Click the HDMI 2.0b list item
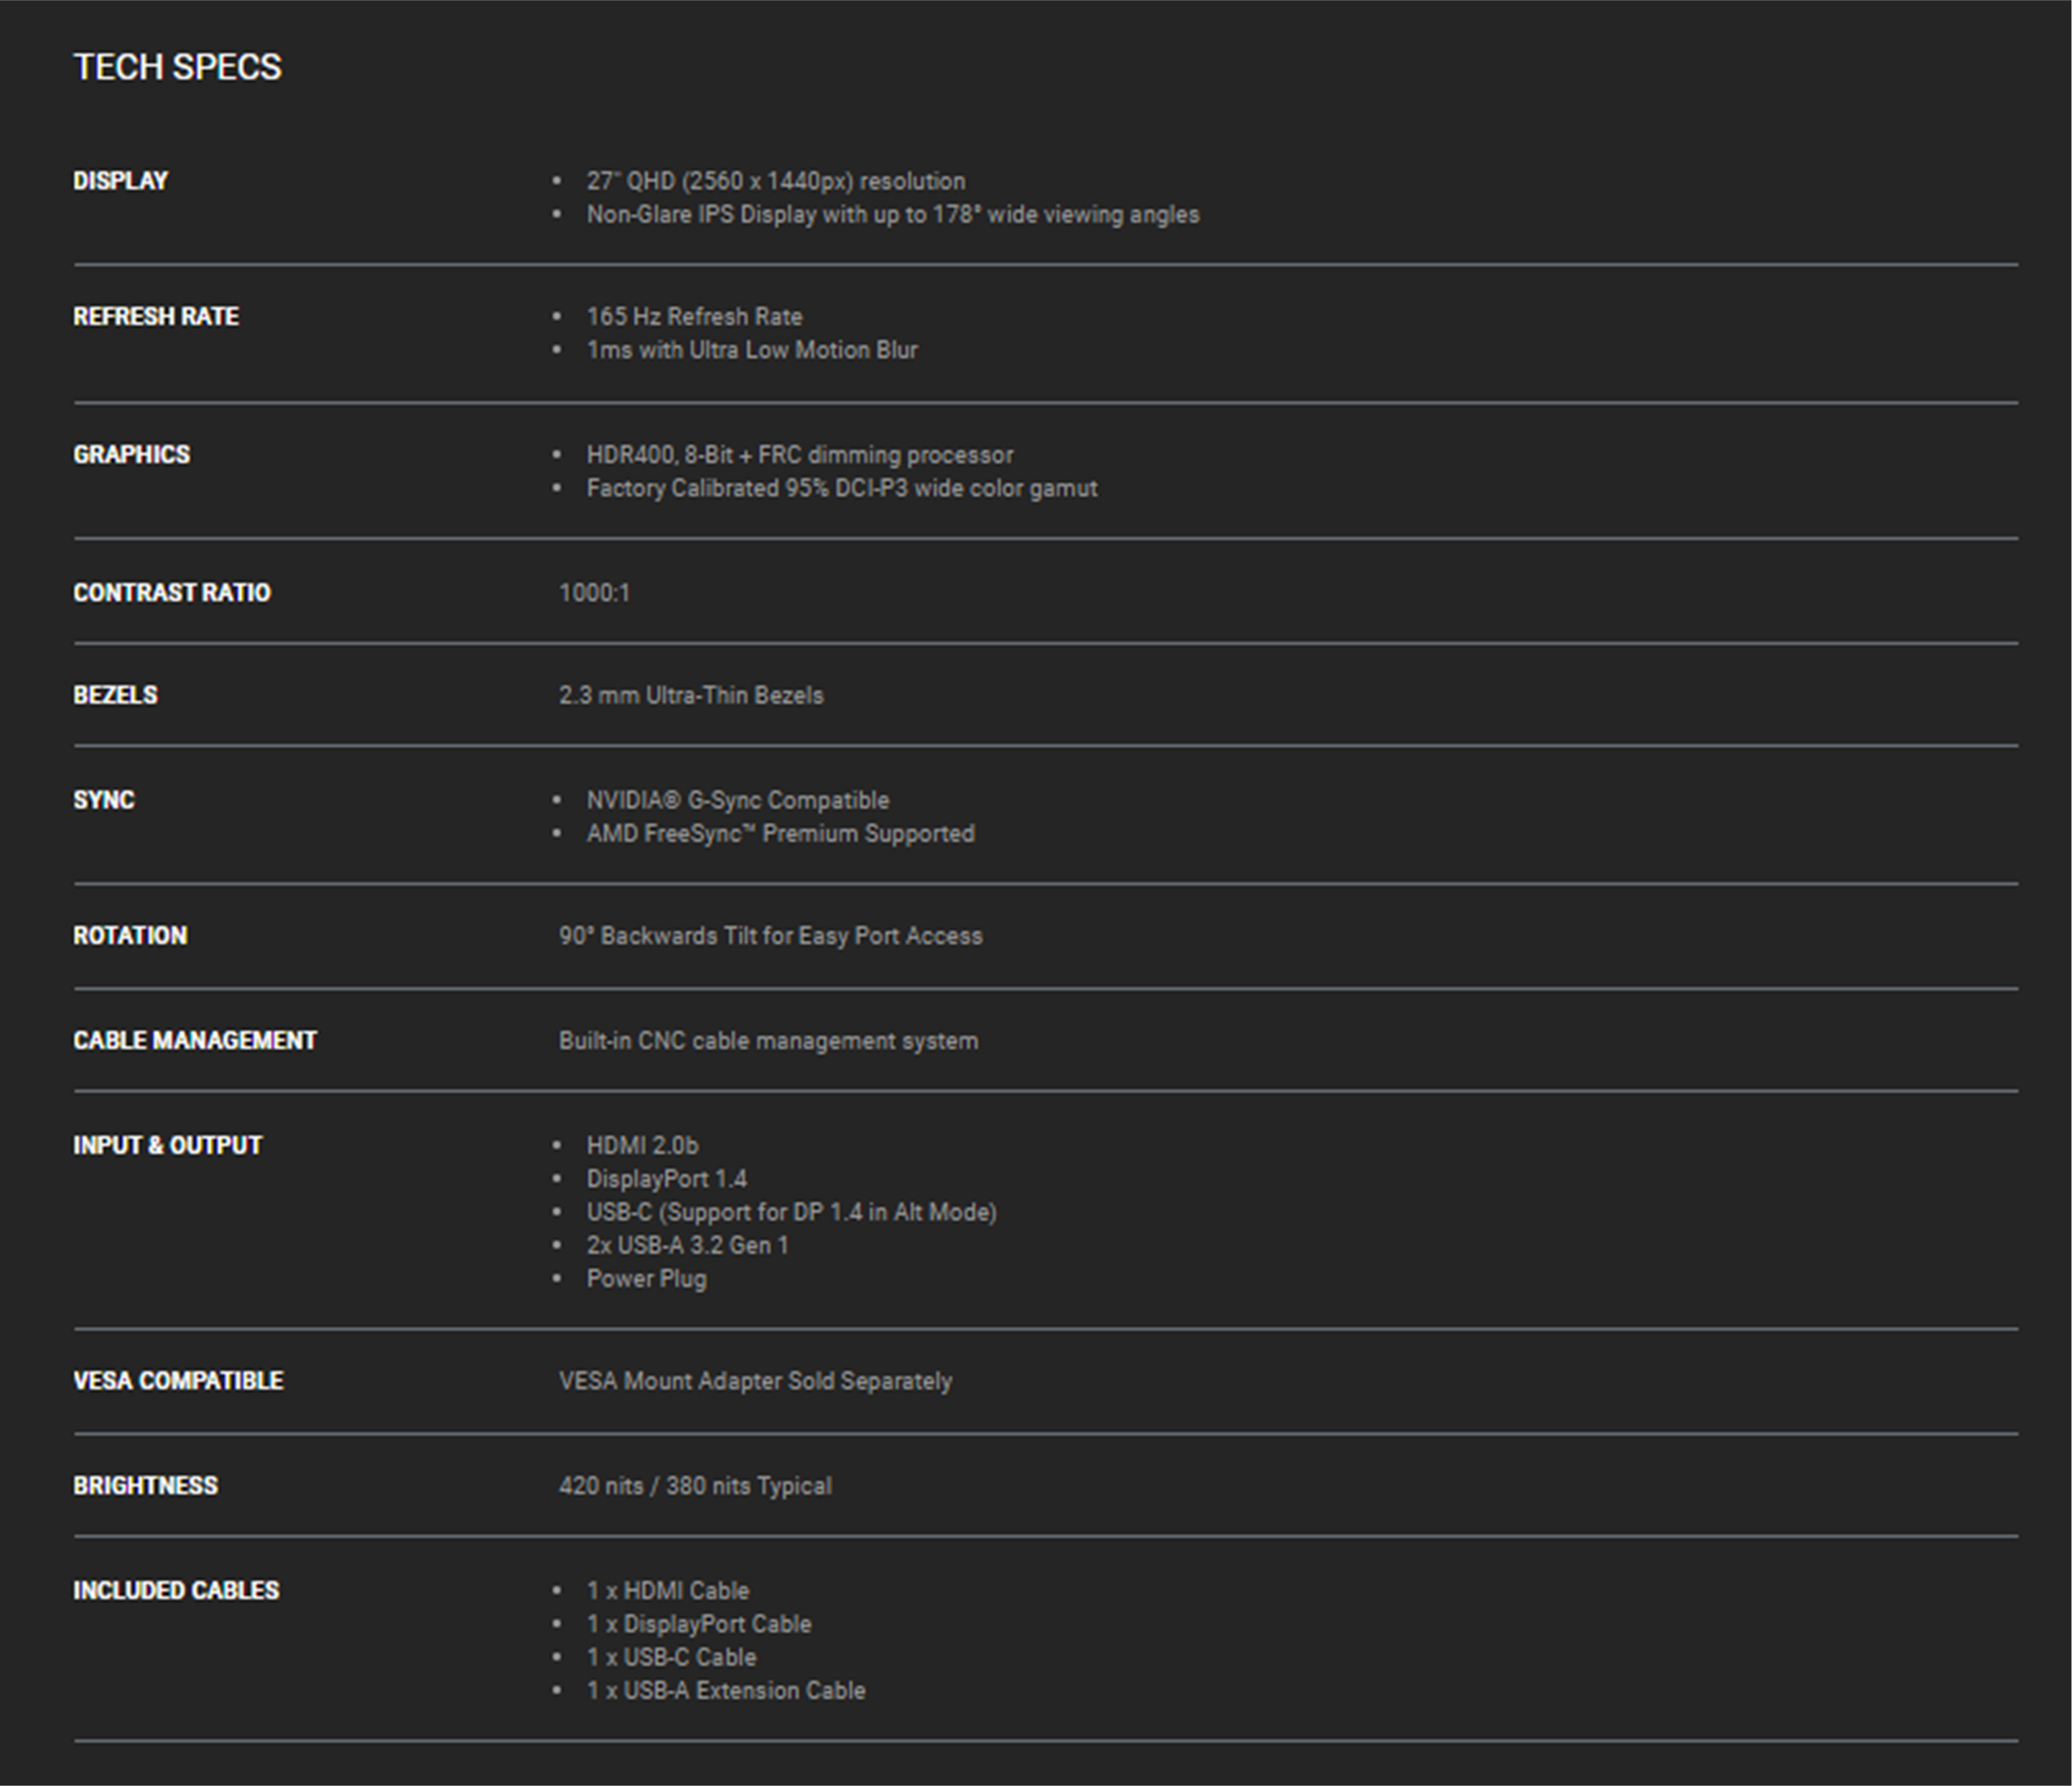This screenshot has width=2072, height=1786. click(642, 1146)
